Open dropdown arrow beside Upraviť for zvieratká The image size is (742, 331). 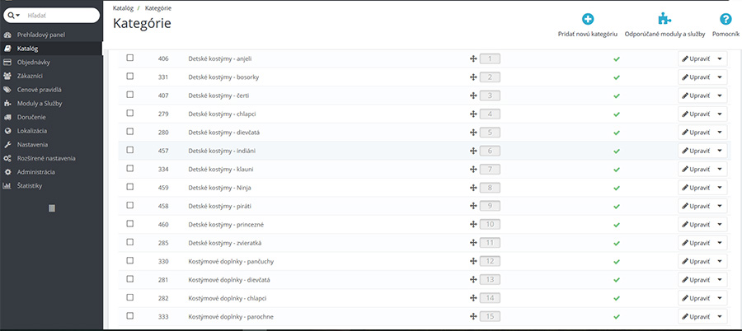(x=720, y=243)
